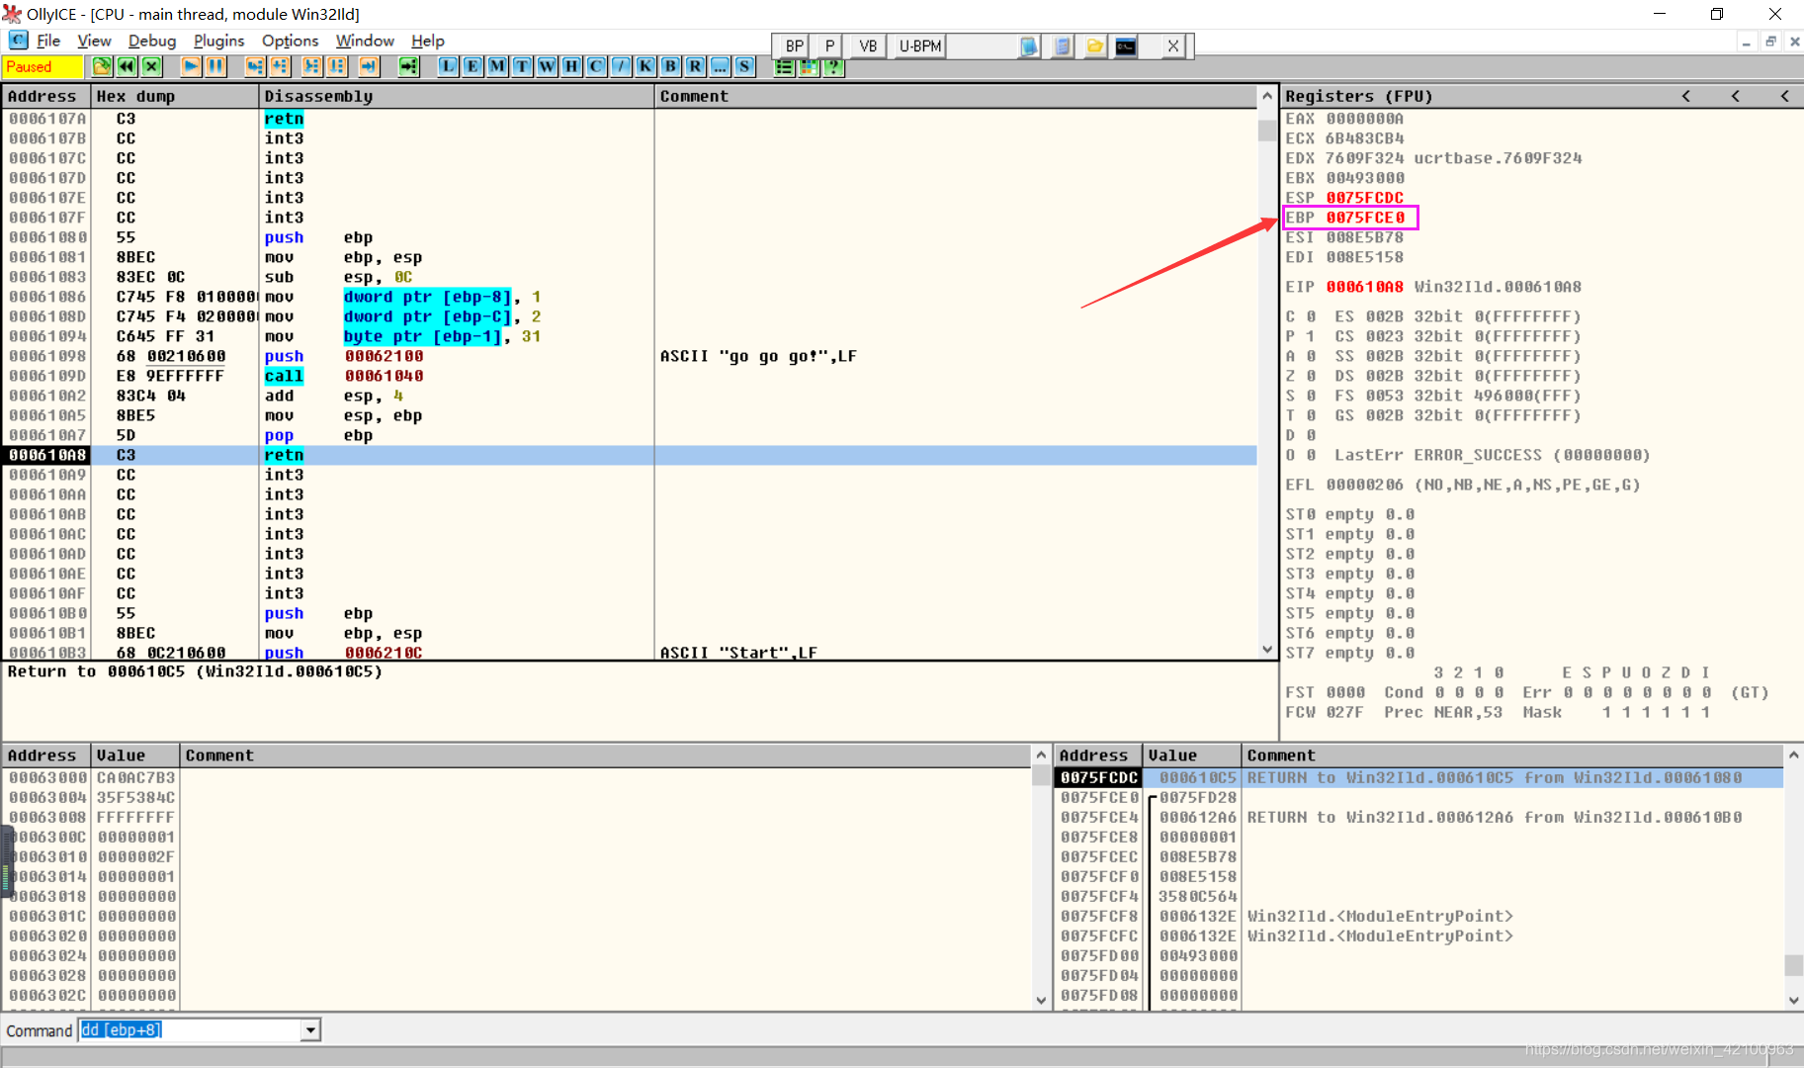Click the Restart program rewind icon
Screen dimensions: 1804x1068
127,66
